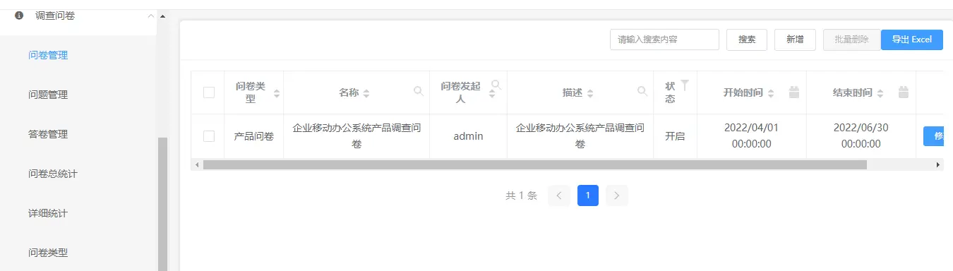Open 答卷管理 in sidebar
953x271 pixels.
click(x=48, y=133)
